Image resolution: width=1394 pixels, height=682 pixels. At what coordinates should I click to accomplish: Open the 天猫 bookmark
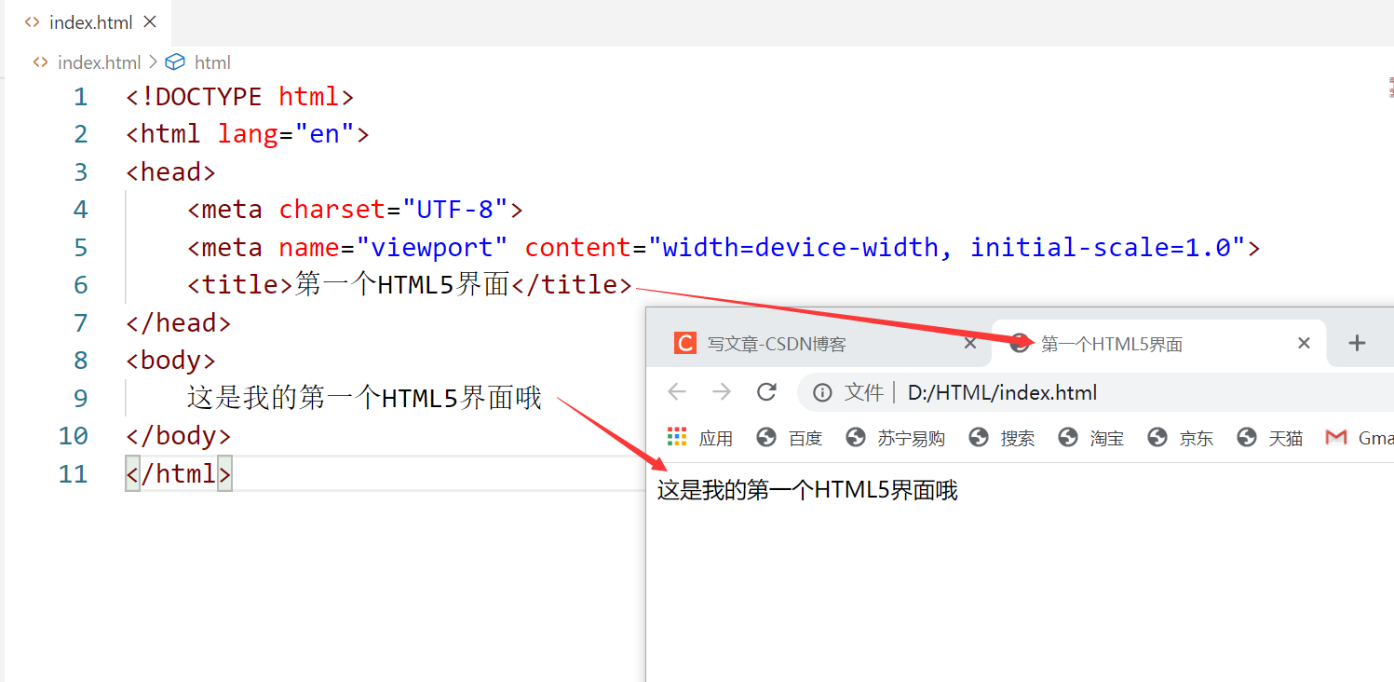(1270, 438)
